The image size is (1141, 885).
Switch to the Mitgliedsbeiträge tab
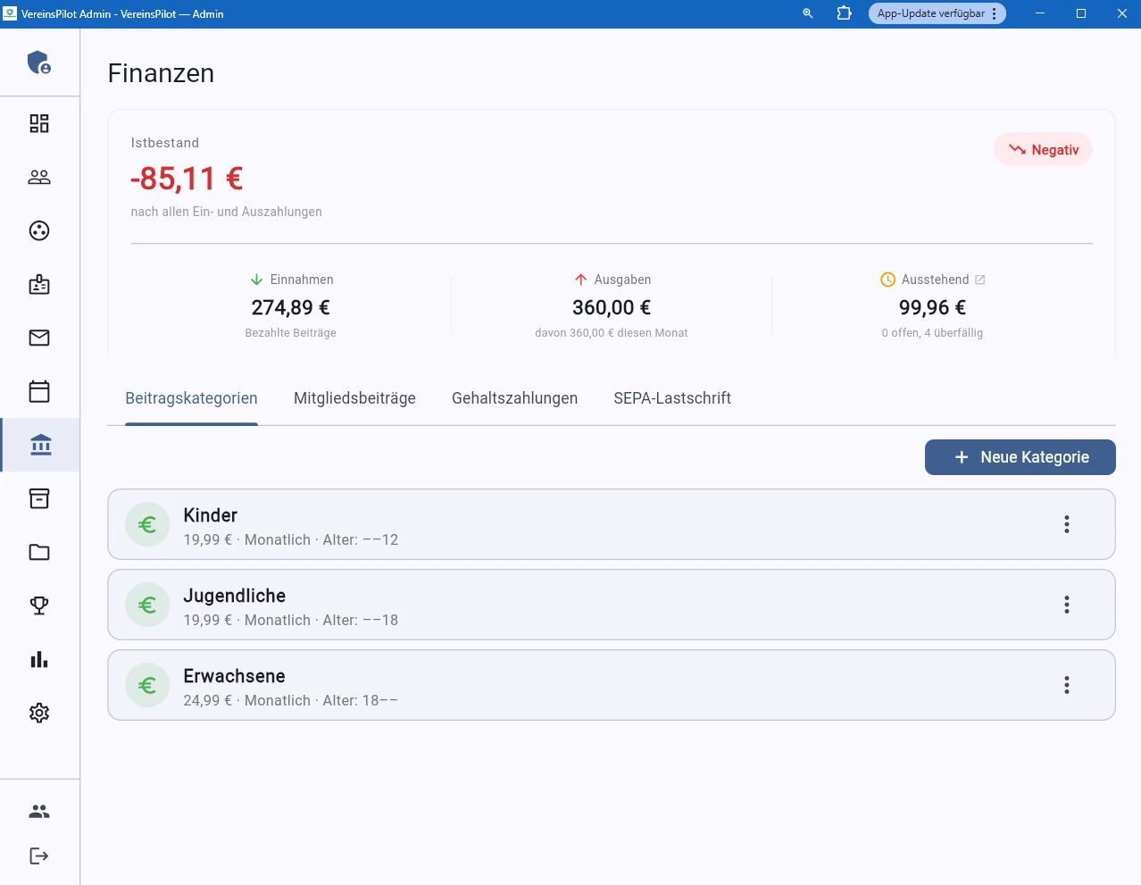354,398
